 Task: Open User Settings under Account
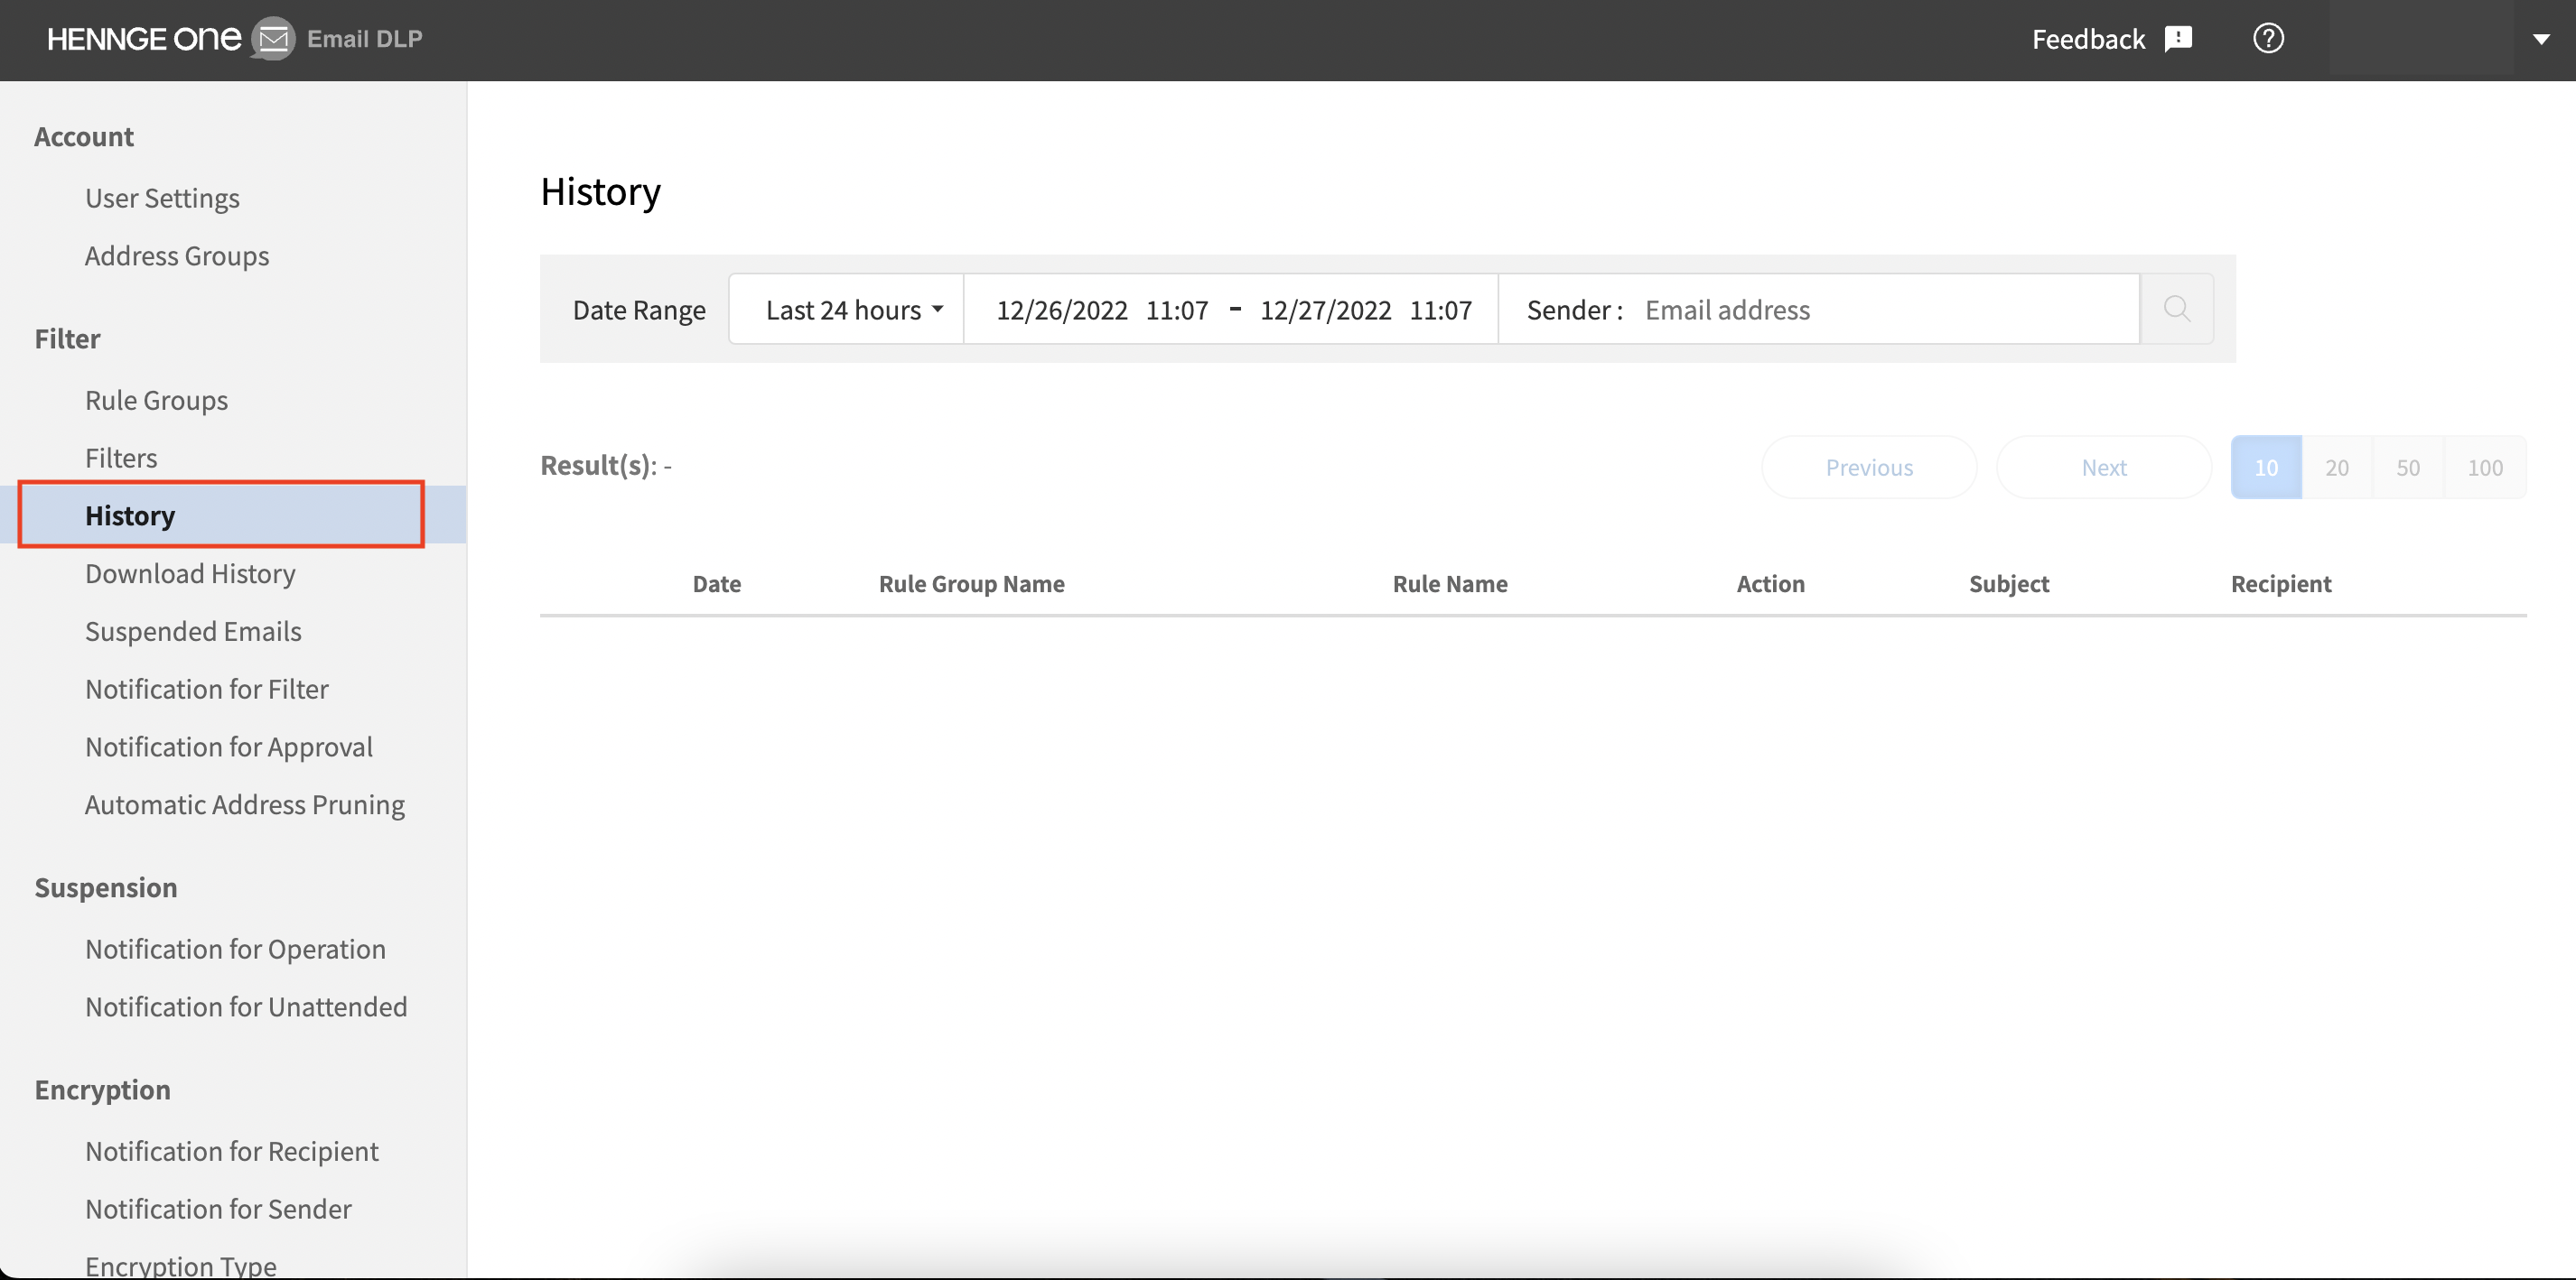[x=162, y=198]
